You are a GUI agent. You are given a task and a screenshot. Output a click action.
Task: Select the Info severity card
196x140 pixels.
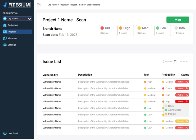coord(181,31)
